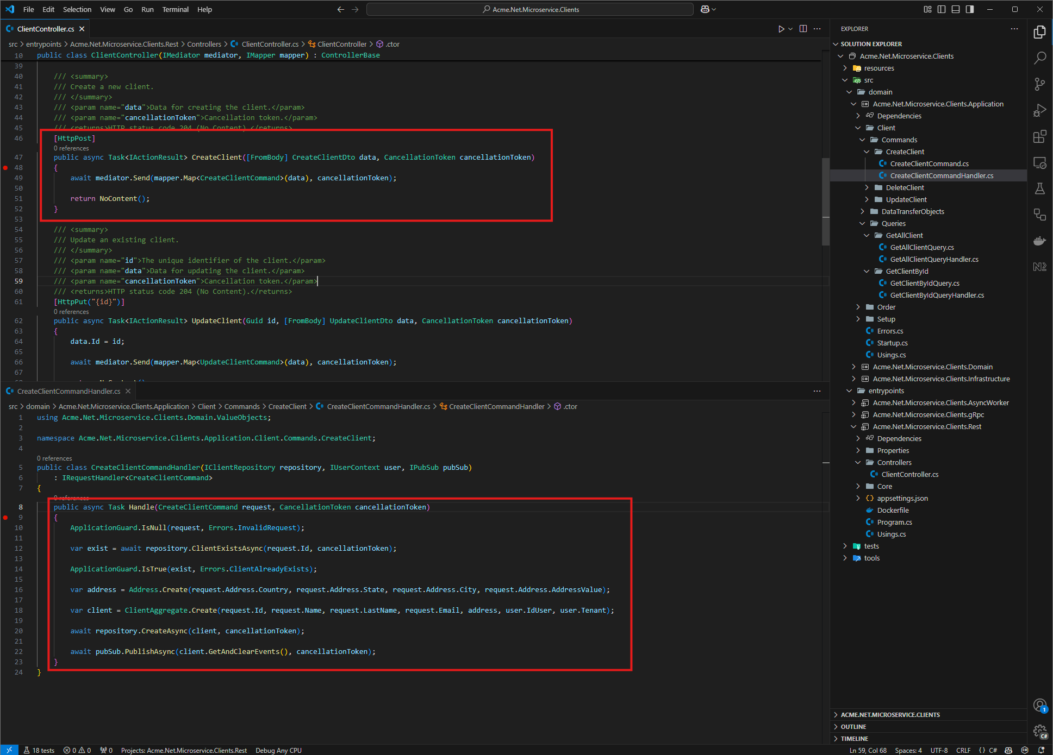Image resolution: width=1053 pixels, height=755 pixels.
Task: Collapse the Commands folder
Action: click(862, 140)
